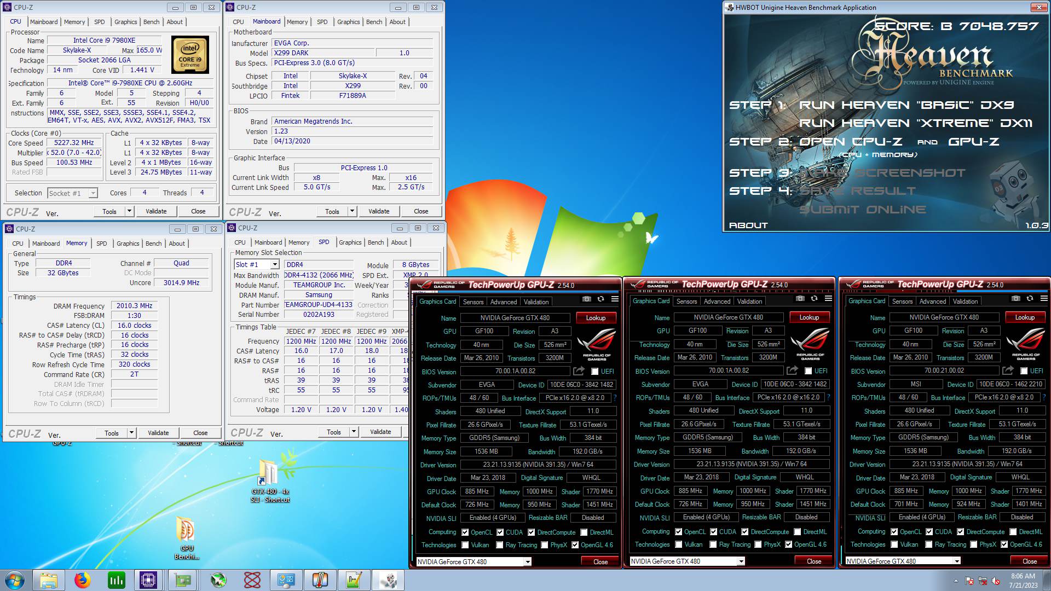Switch to CPU-Z purple chip taskbar icon
Screen dimensions: 1051x591
click(x=148, y=580)
